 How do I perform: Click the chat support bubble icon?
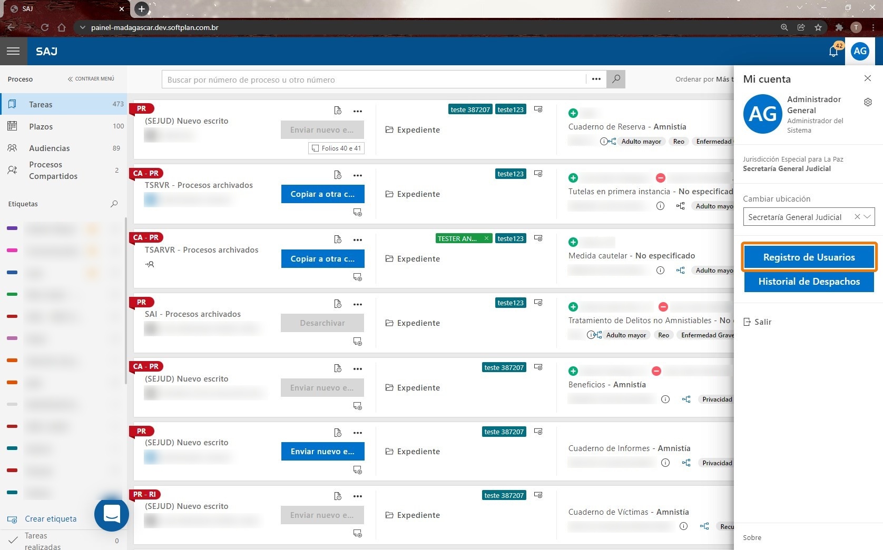pyautogui.click(x=112, y=514)
